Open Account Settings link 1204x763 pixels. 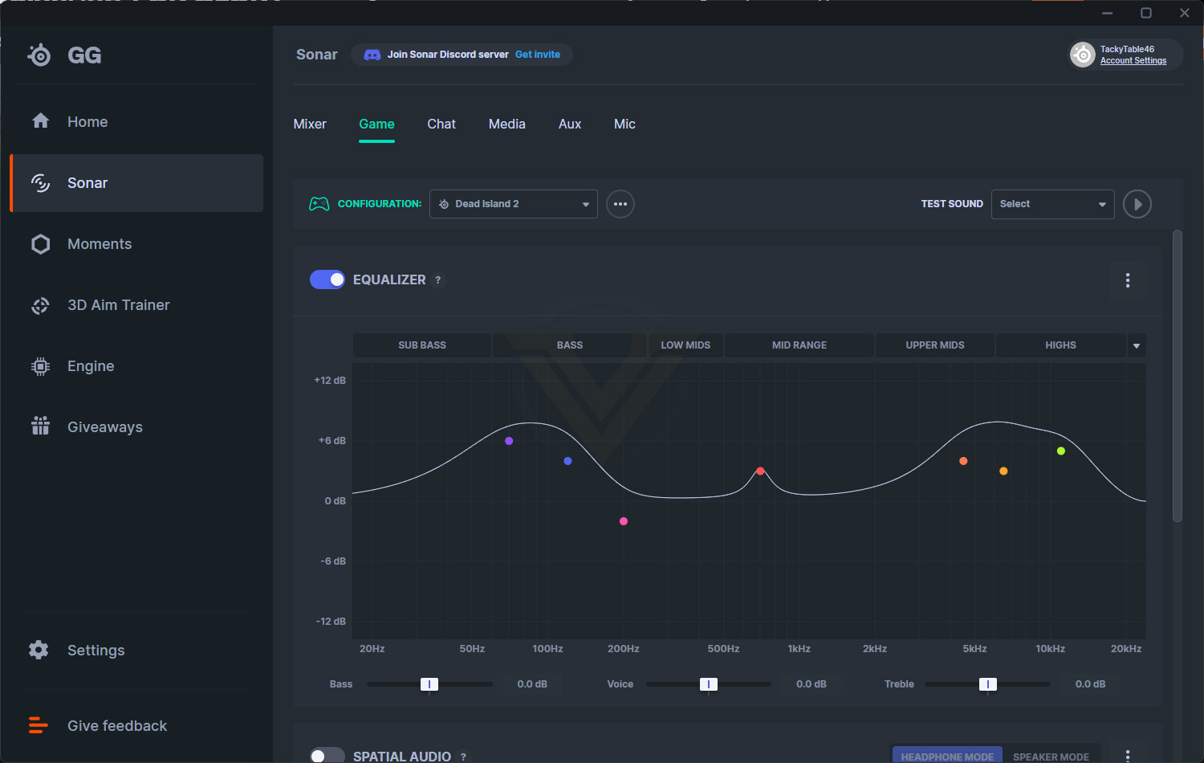point(1133,61)
